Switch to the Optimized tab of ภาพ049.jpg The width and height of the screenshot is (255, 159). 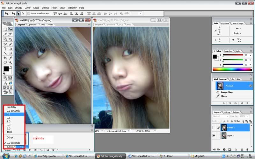click(x=32, y=25)
